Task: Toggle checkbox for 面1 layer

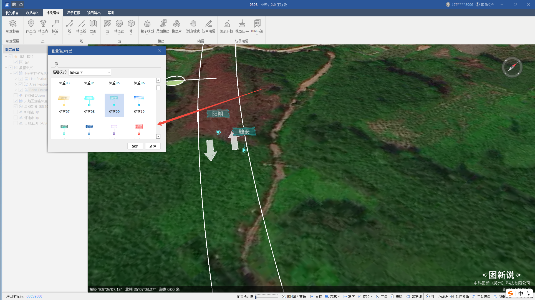Action: pyautogui.click(x=16, y=62)
